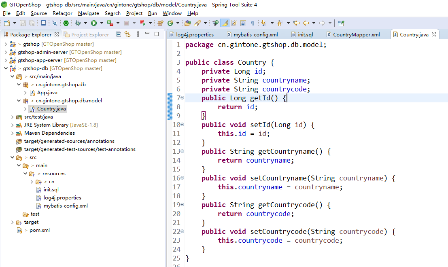Toggle Mark Occurrences highlighter button
Viewport: 448px width, 267px height.
point(225,23)
